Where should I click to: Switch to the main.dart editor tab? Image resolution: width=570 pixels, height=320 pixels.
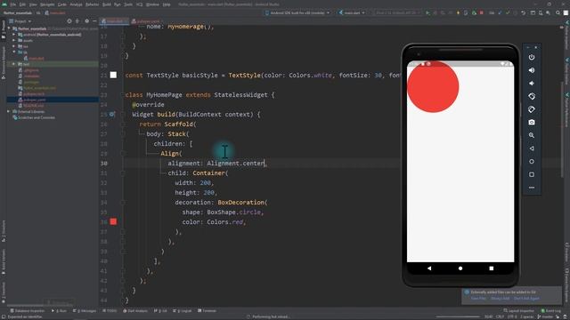pos(115,21)
